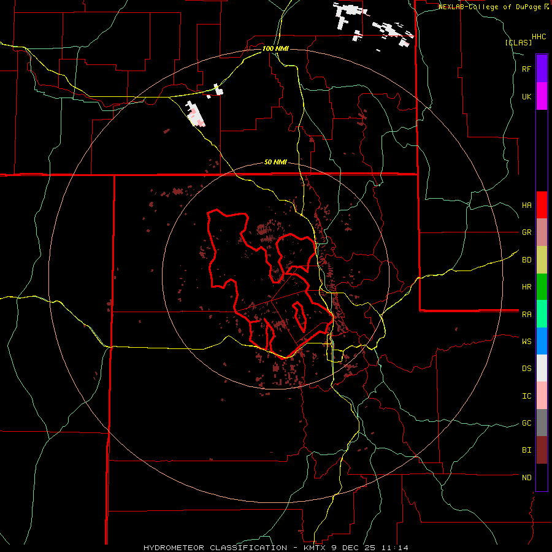
Task: Click the GC legend label
Action: pyautogui.click(x=526, y=423)
